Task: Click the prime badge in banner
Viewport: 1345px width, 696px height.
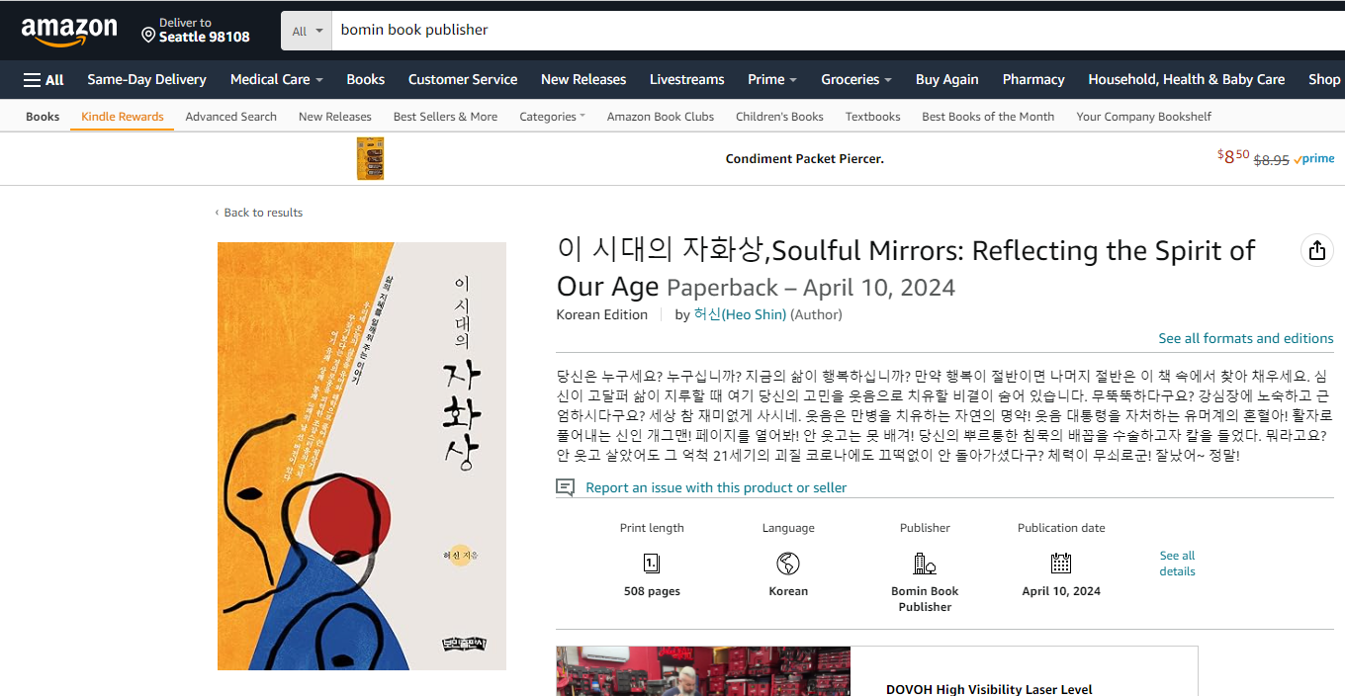Action: (x=1314, y=159)
